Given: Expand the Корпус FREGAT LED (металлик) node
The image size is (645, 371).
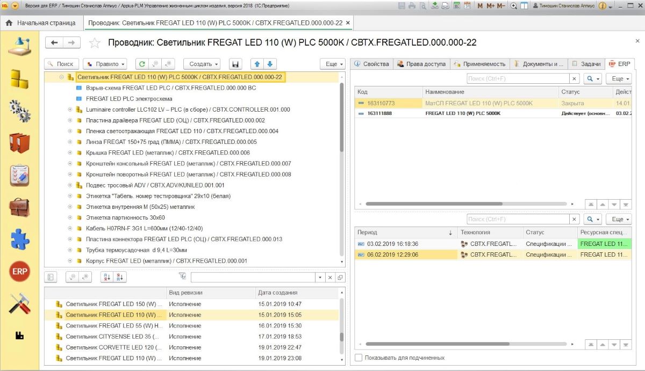Looking at the screenshot, I should tap(70, 261).
